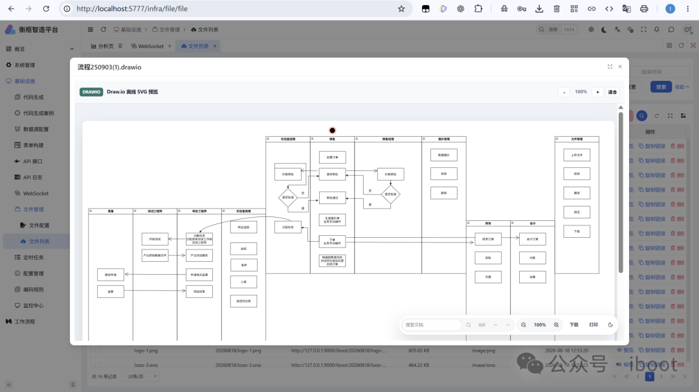Close the WebSocket tab with its x
The width and height of the screenshot is (699, 392).
coord(170,46)
